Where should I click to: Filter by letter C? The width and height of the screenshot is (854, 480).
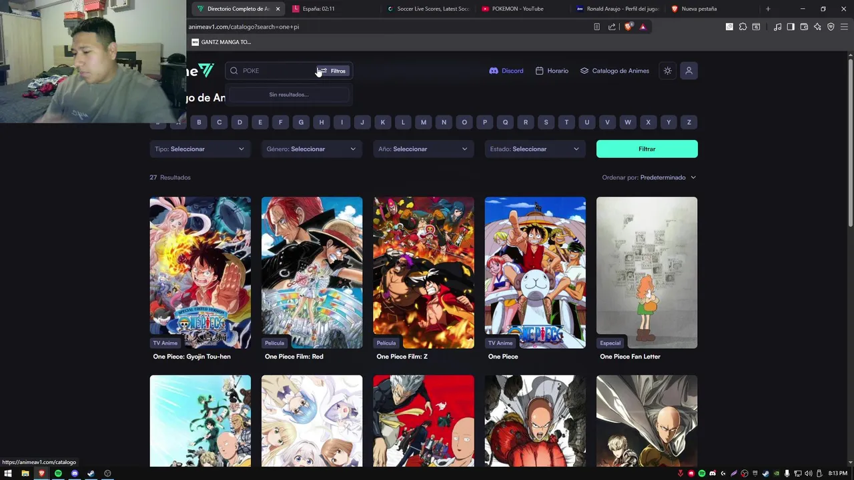[x=219, y=122]
